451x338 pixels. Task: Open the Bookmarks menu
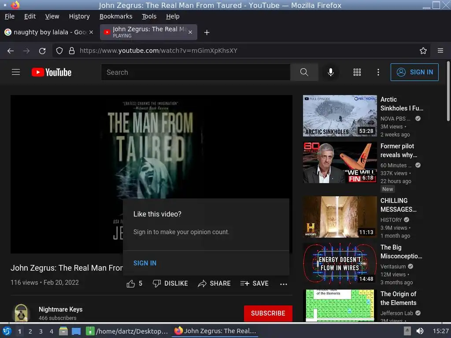point(116,16)
